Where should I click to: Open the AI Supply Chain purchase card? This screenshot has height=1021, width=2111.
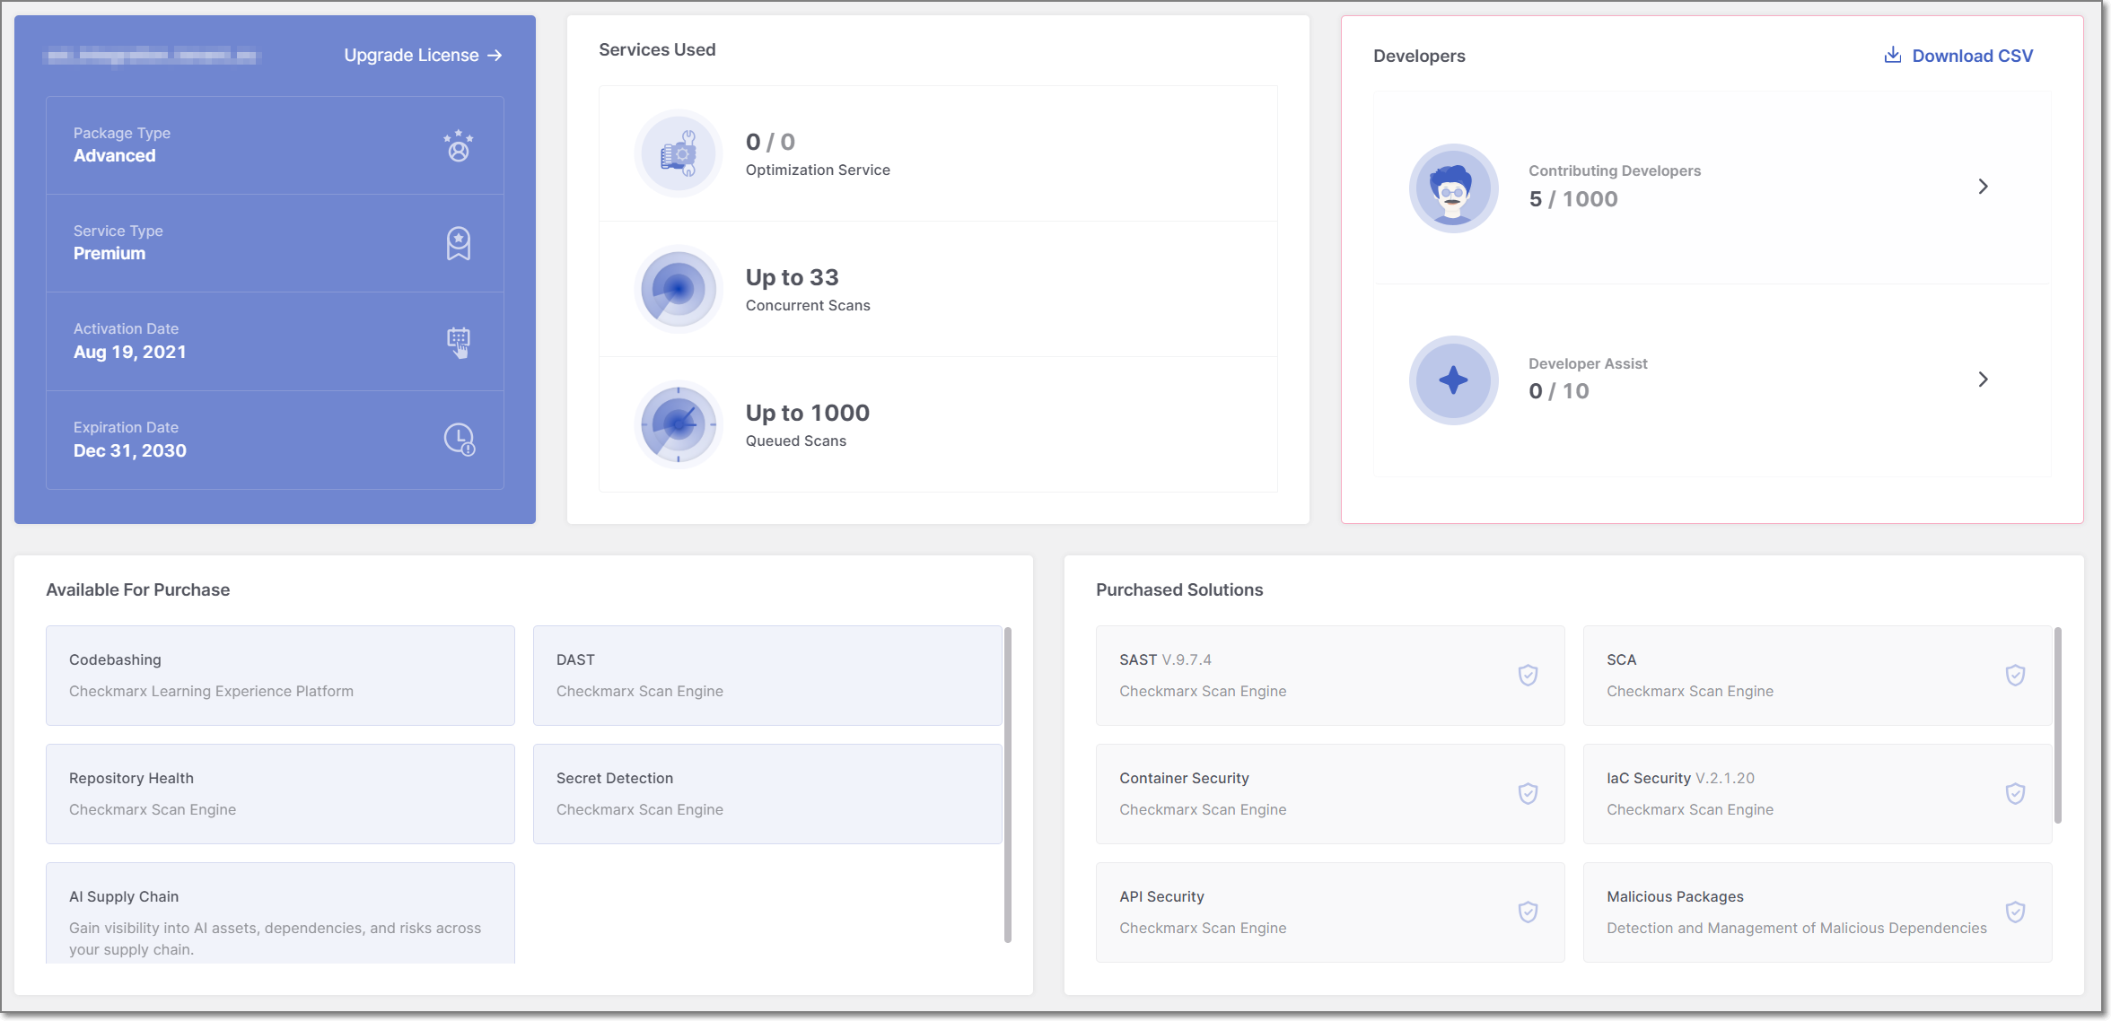pos(280,913)
